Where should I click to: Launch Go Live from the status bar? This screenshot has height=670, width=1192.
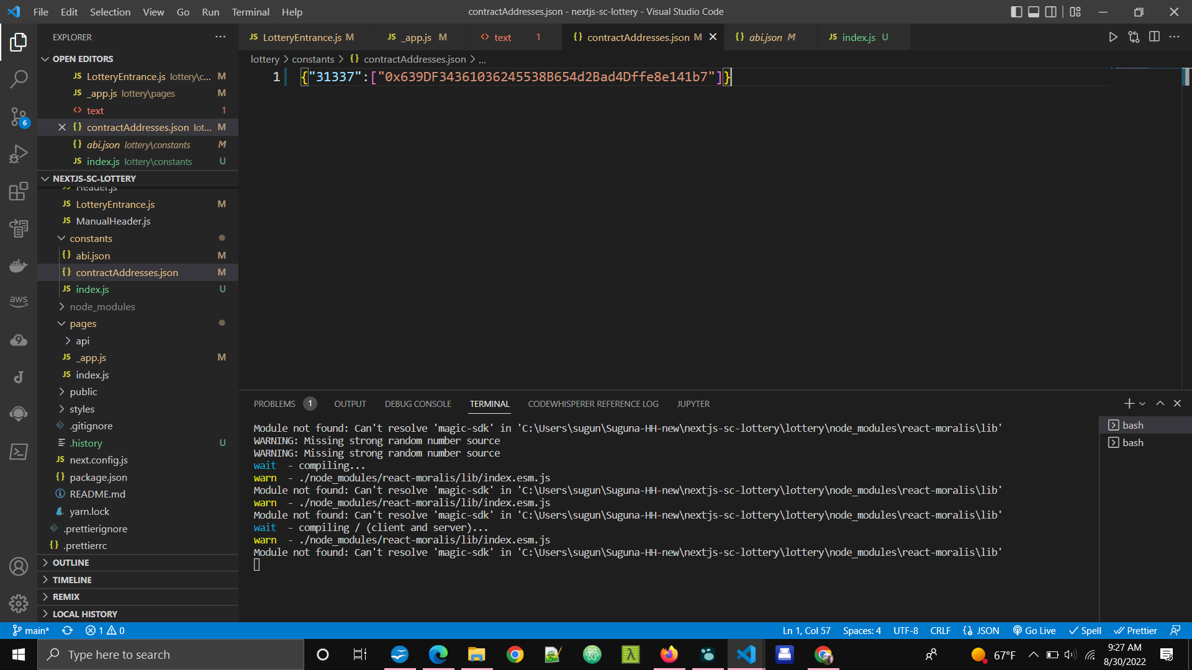click(1034, 630)
